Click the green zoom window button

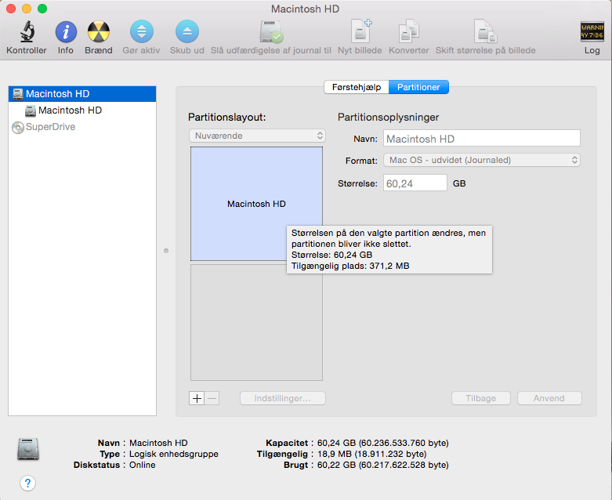pos(42,9)
